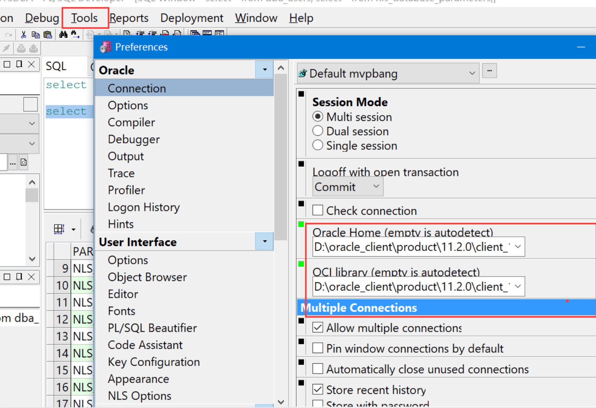Open PL/SQL Beautifier preferences
The height and width of the screenshot is (408, 596).
click(x=152, y=328)
